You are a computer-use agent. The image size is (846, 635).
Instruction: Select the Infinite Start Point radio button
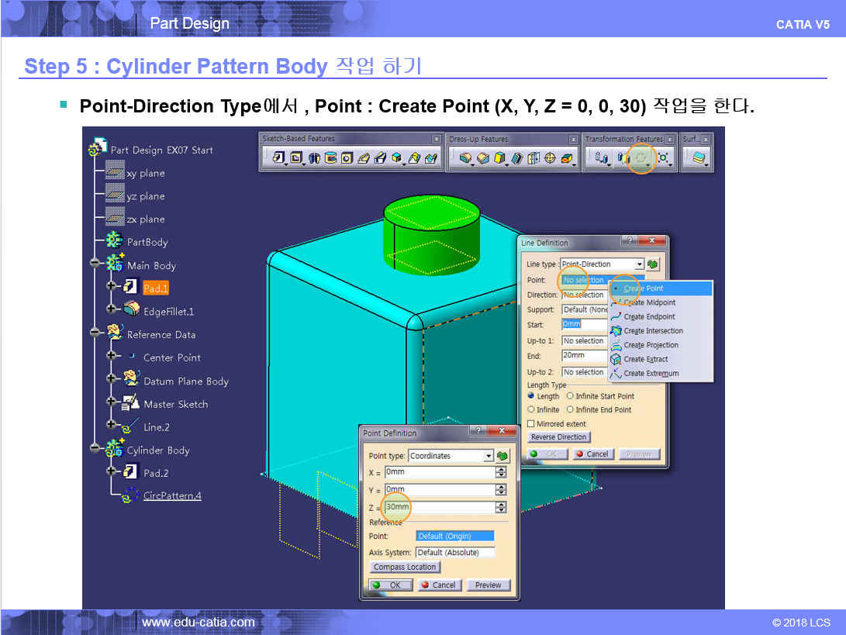[x=570, y=396]
